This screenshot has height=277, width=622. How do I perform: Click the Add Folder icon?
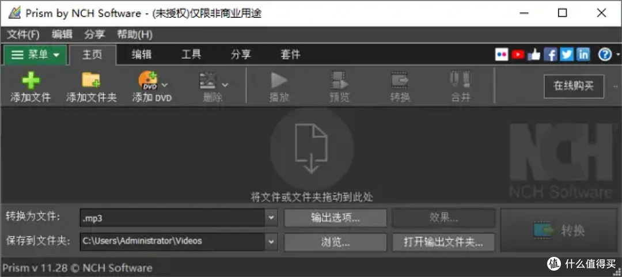pos(91,79)
